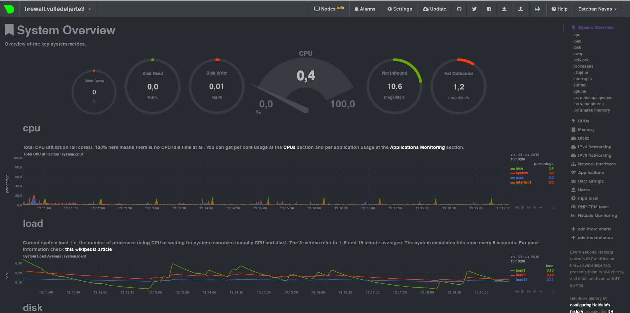The height and width of the screenshot is (313, 630).
Task: Open the firewall.valledeljerte3 node dropdown
Action: pyautogui.click(x=57, y=9)
